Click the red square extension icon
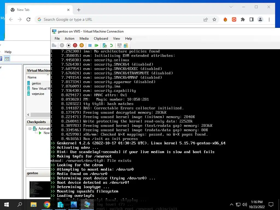 pyautogui.click(x=234, y=19)
